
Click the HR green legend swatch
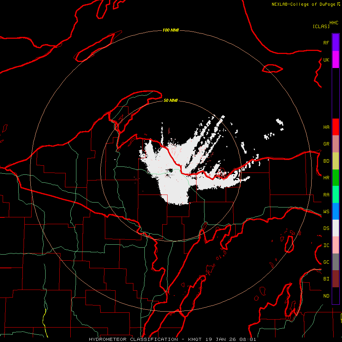pyautogui.click(x=336, y=177)
